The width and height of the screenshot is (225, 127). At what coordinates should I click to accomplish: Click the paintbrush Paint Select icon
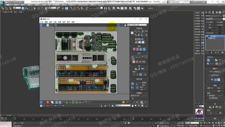coord(83,102)
